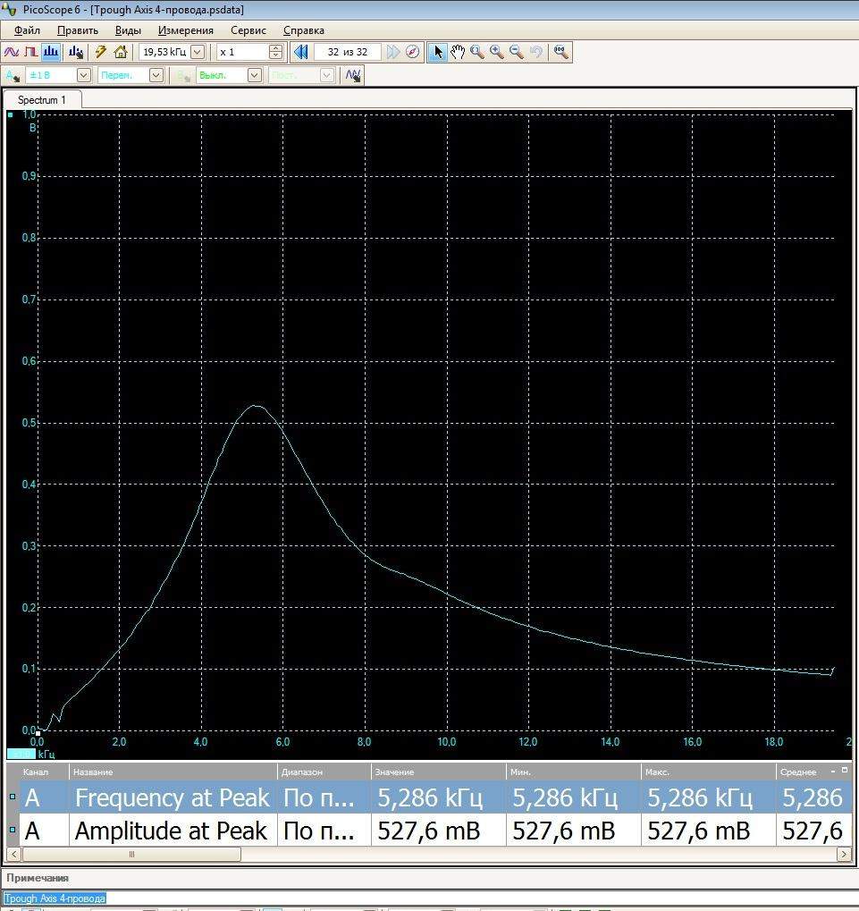Open channel A options icon
Screen dimensions: 859x911
(13, 75)
